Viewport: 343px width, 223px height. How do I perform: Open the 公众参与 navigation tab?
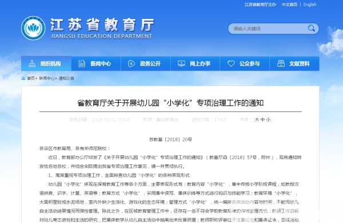pyautogui.click(x=245, y=63)
